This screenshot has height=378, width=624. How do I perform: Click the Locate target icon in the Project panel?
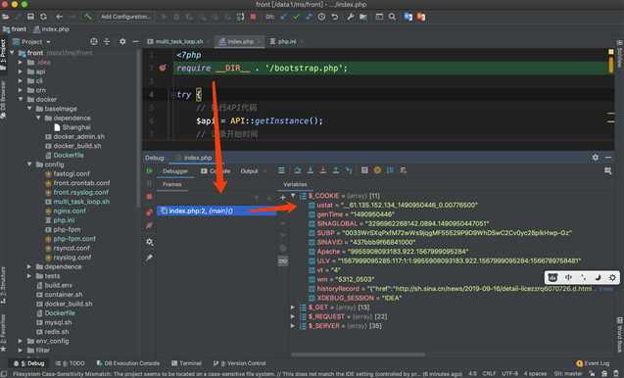(x=94, y=41)
